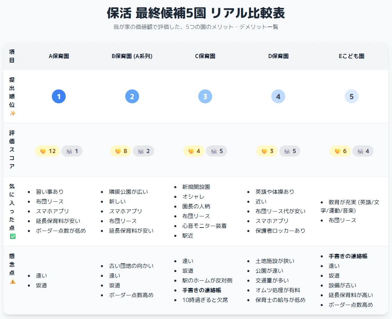Click the 提出順位 row label
The height and width of the screenshot is (319, 392).
12,92
